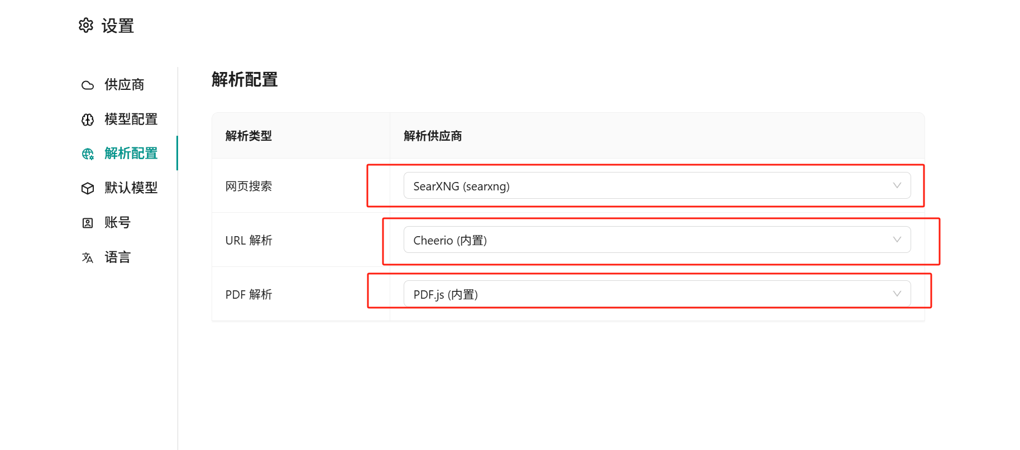Image resolution: width=1020 pixels, height=450 pixels.
Task: Expand the chevron arrow on the SearXNG selector
Action: 897,185
